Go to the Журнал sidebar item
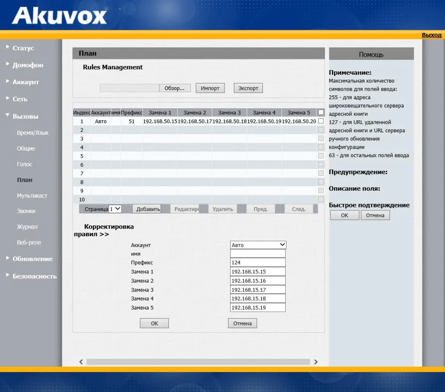The height and width of the screenshot is (392, 445). 27,227
